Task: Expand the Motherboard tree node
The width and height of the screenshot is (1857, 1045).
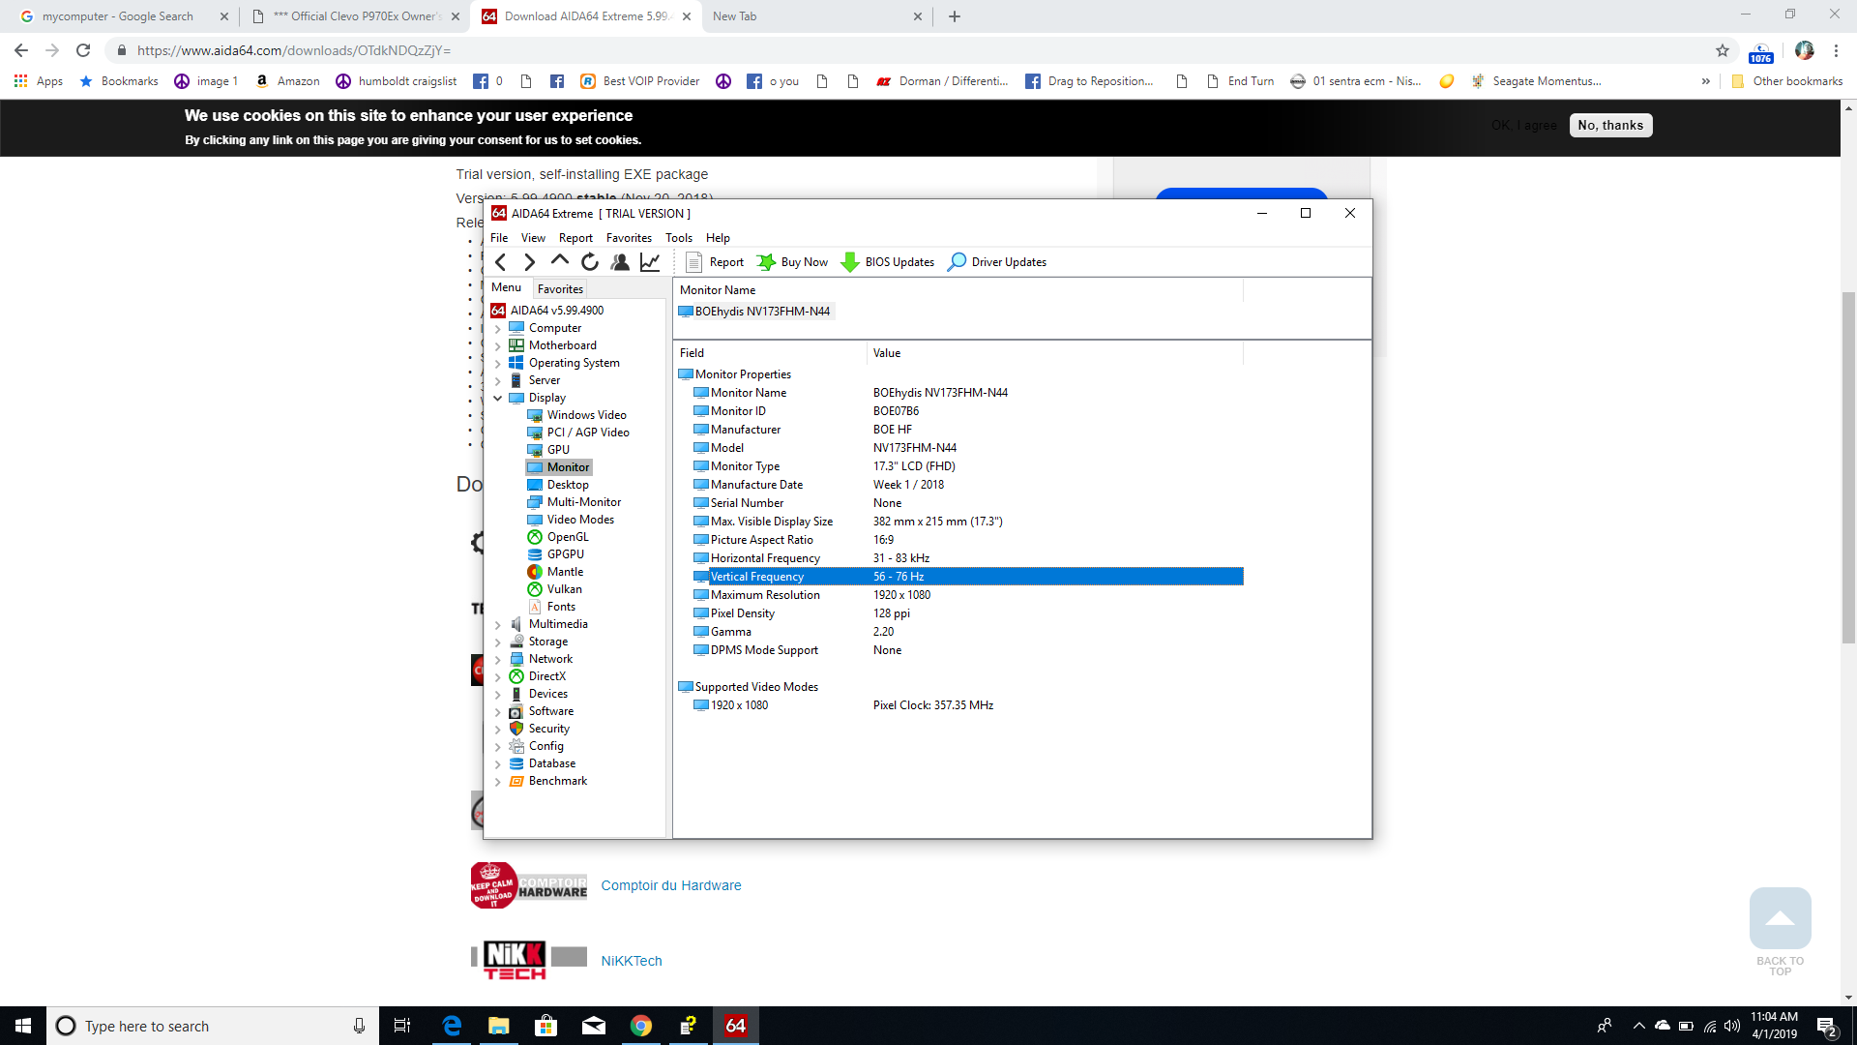Action: coord(498,346)
